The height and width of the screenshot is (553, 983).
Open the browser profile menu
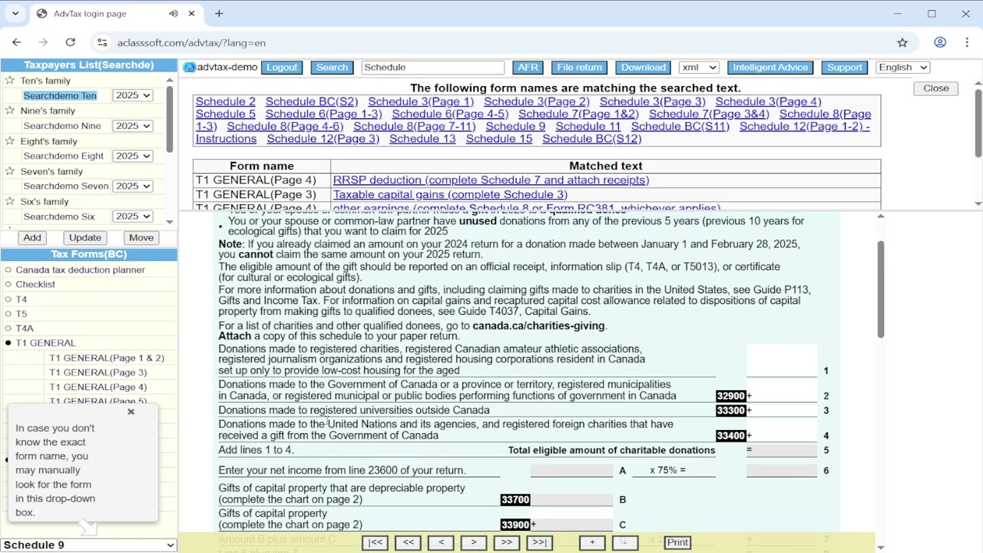(940, 43)
